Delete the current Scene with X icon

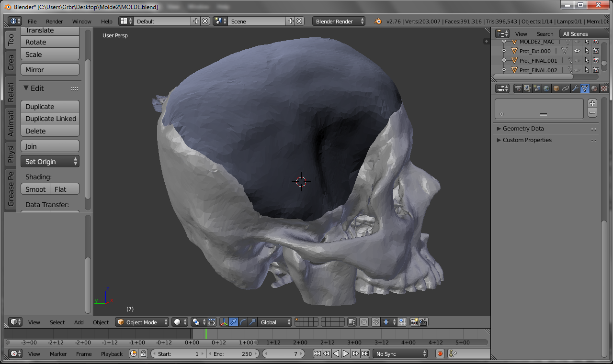[299, 21]
